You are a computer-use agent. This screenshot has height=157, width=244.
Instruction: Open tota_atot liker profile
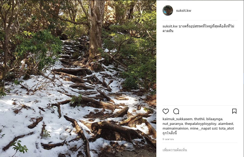pos(226,128)
